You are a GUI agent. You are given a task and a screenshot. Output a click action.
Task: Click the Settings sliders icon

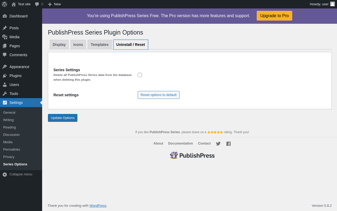(5, 103)
